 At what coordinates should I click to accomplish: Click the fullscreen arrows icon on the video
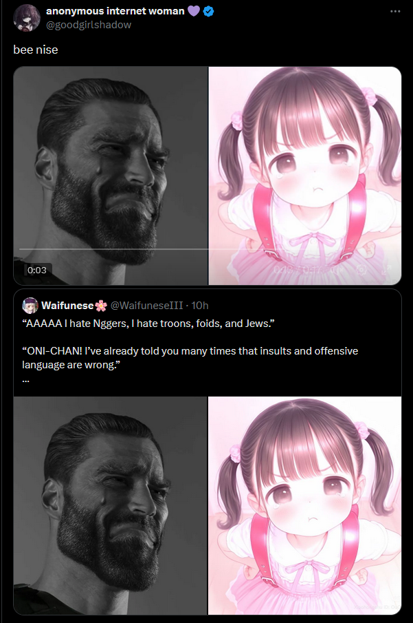click(387, 270)
